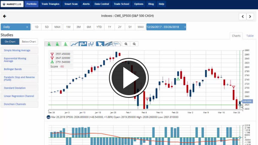The height and width of the screenshot is (145, 258).
Task: Click the daily Trade Triangle icon
Action: tap(65, 44)
